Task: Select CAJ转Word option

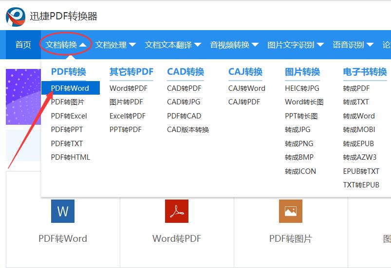Action: tap(247, 88)
